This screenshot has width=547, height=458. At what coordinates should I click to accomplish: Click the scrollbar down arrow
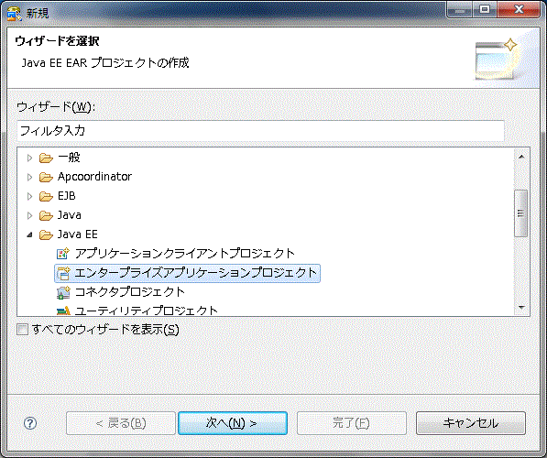(521, 307)
